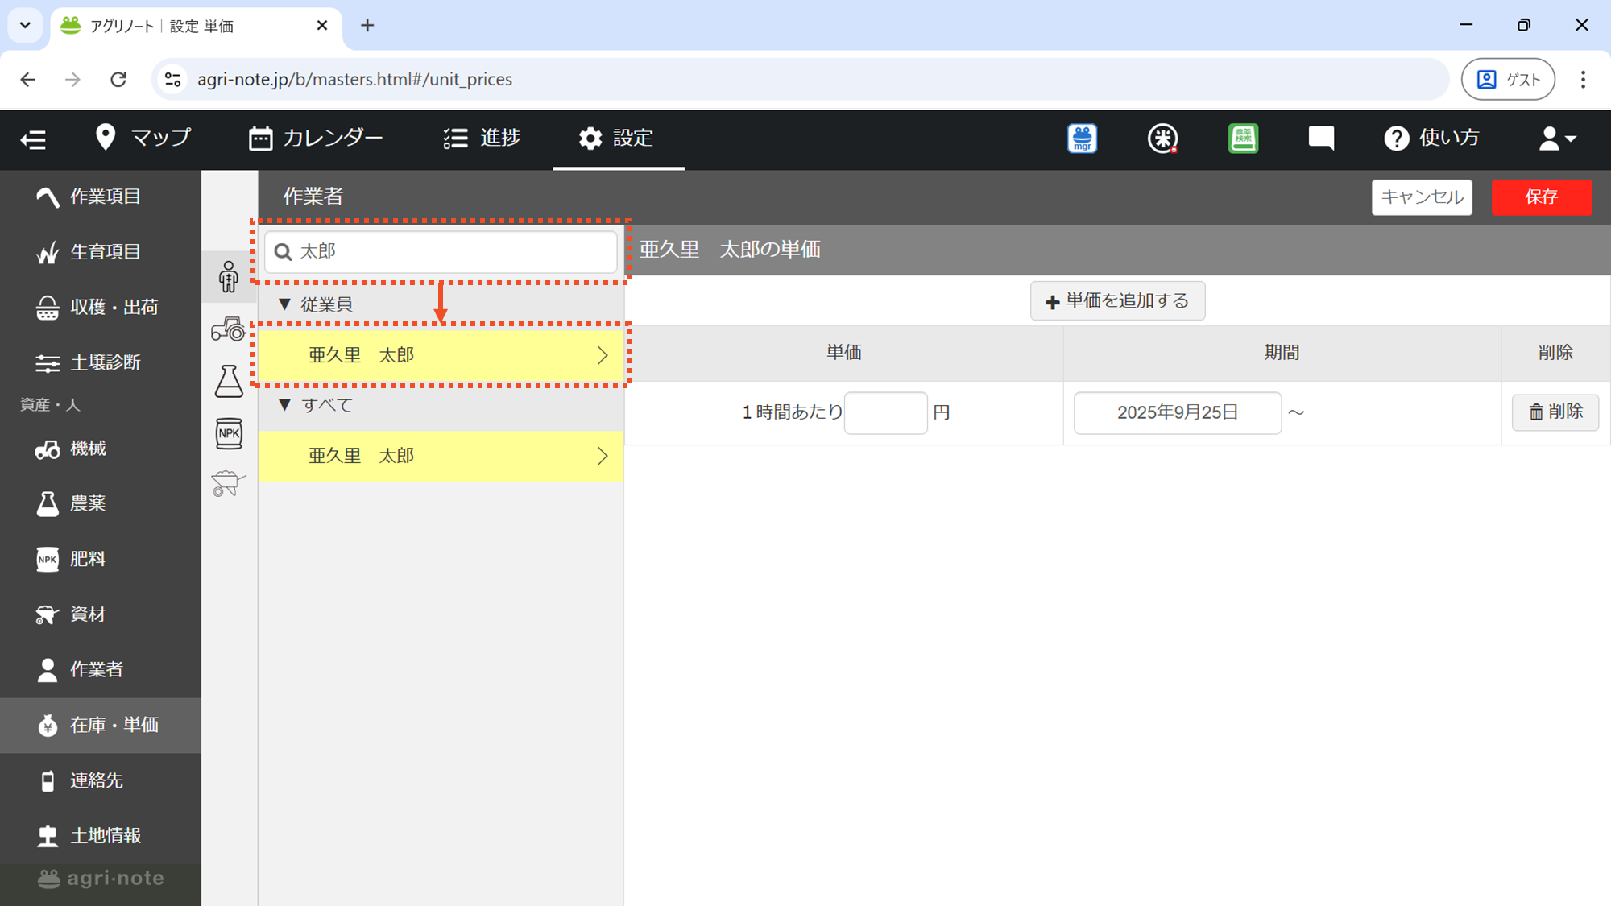
Task: Click the circular asterisk notification icon
Action: pyautogui.click(x=1162, y=139)
